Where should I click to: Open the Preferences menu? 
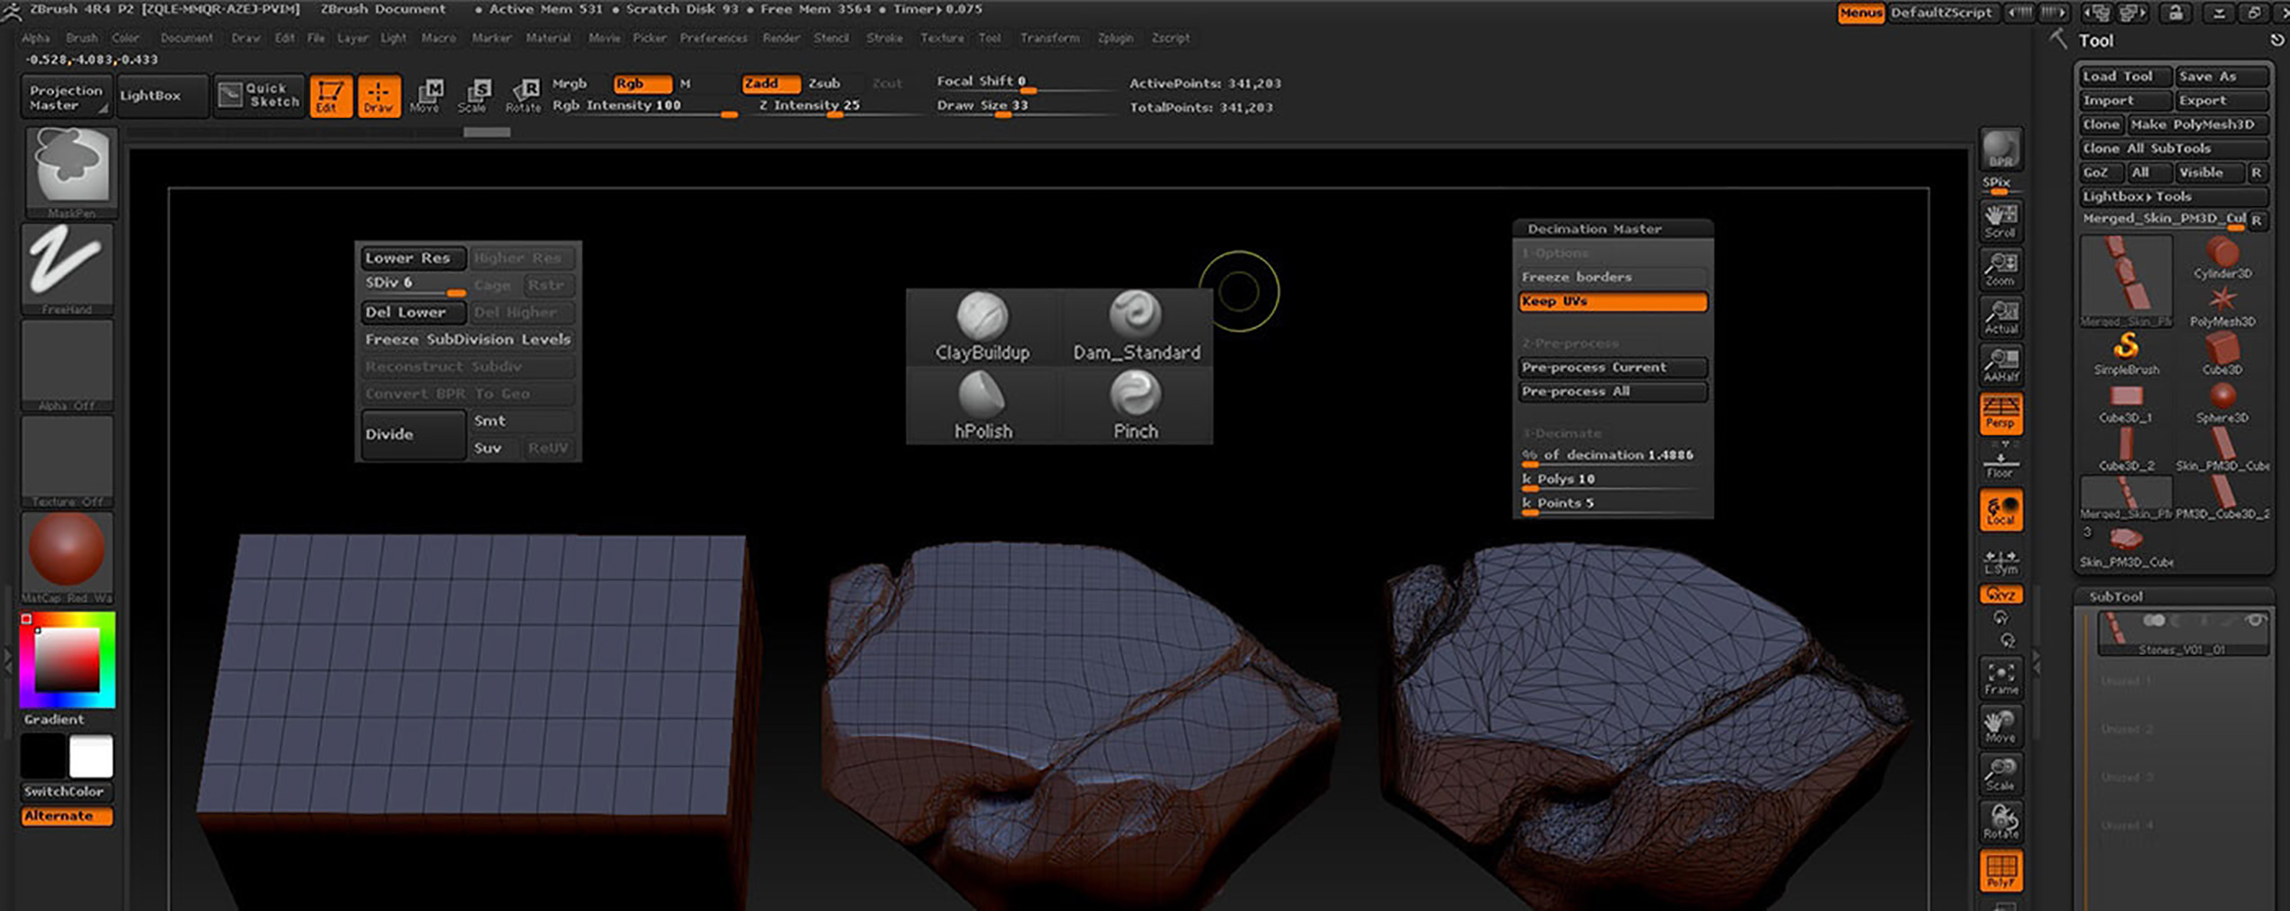pyautogui.click(x=714, y=38)
